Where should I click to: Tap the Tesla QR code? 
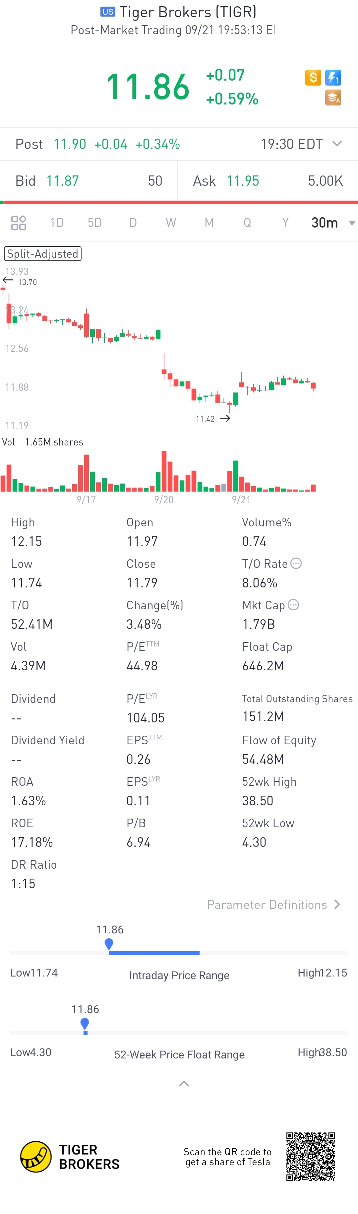tap(310, 1157)
